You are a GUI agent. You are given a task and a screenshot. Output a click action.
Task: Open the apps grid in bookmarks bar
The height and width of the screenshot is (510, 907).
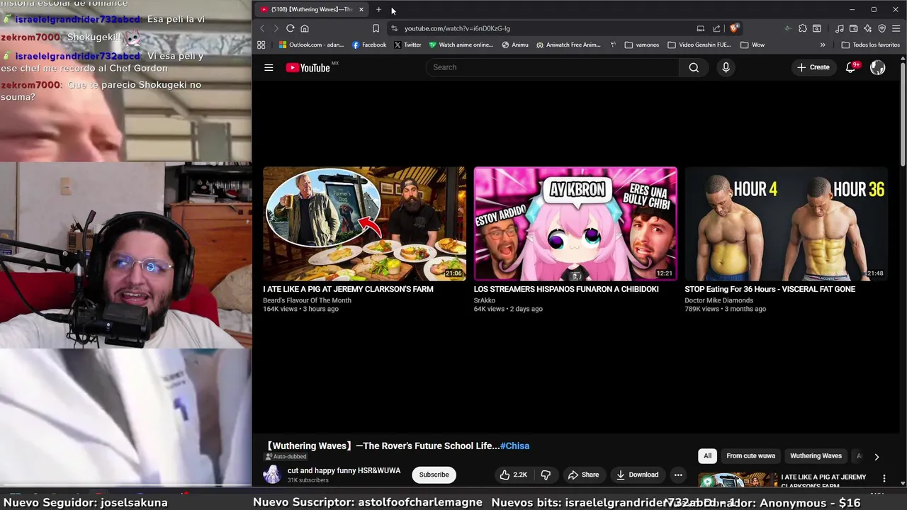(261, 45)
